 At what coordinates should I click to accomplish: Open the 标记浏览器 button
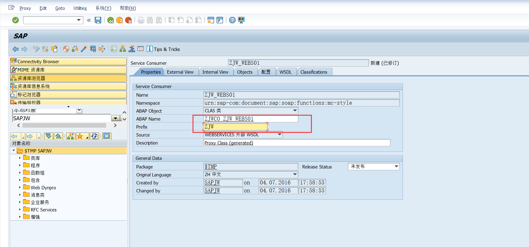68,95
